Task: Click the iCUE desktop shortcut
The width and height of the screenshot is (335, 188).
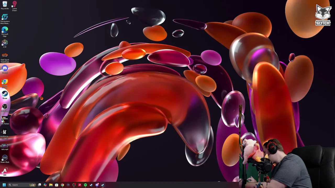Action: coord(5,44)
